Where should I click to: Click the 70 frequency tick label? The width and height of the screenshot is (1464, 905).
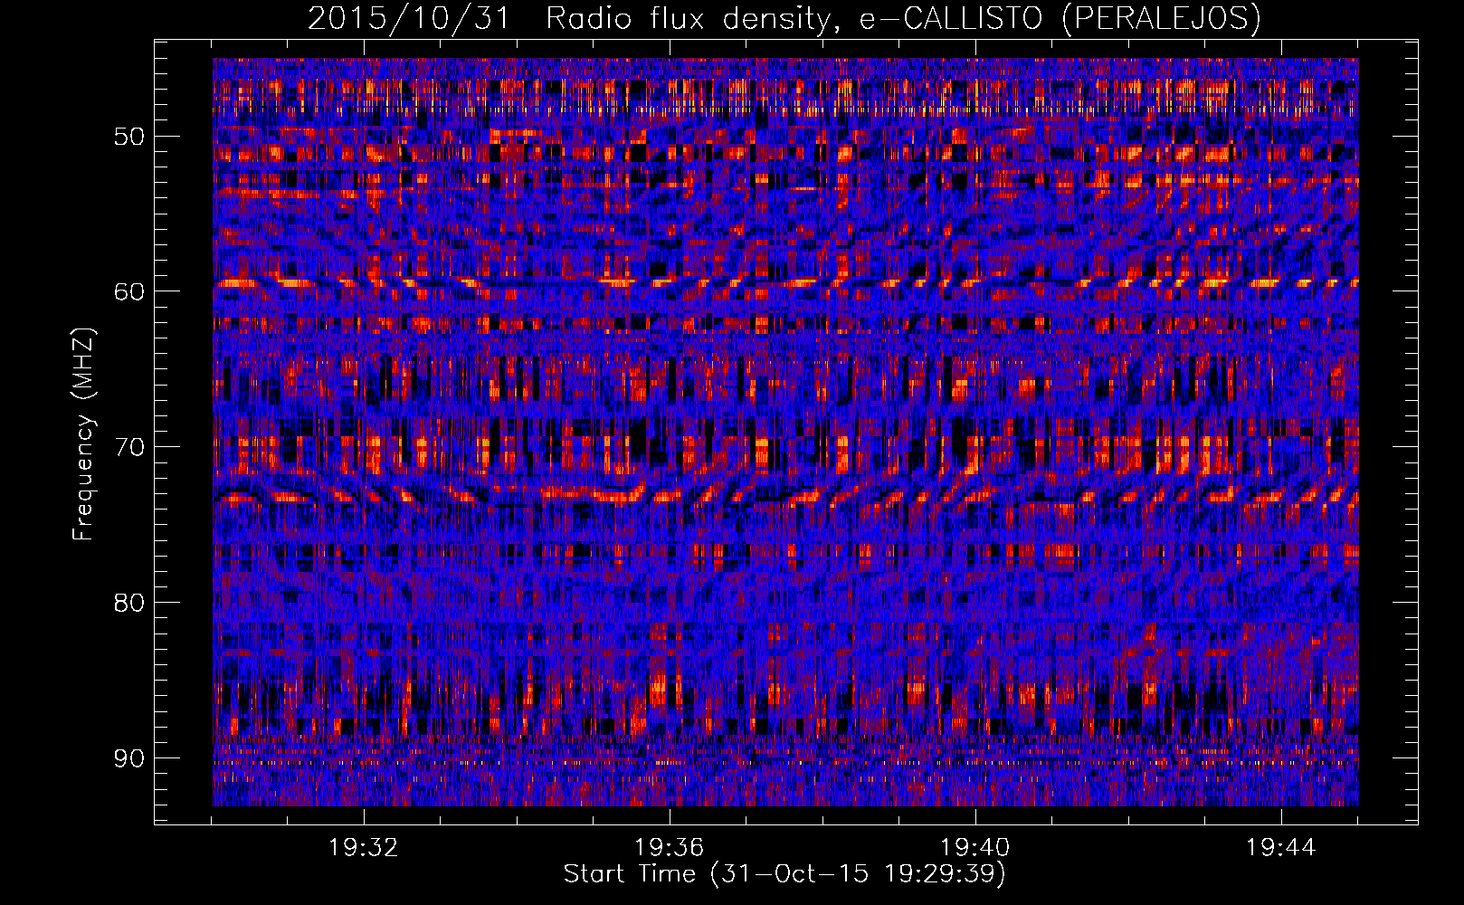[x=128, y=447]
